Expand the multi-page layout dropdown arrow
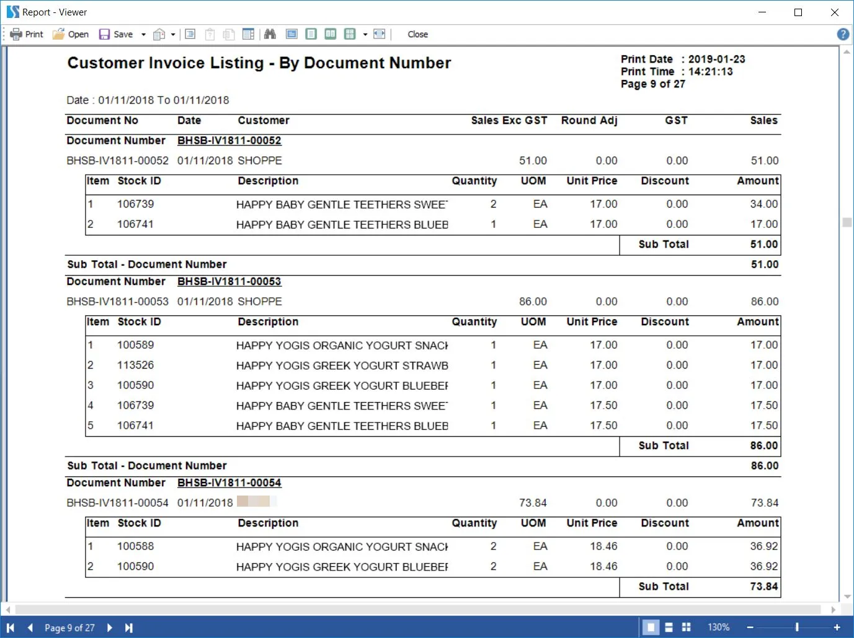 pyautogui.click(x=365, y=35)
